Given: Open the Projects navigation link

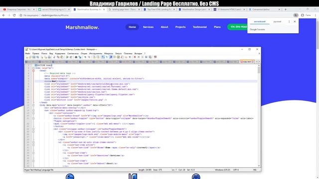Looking at the screenshot, I should pyautogui.click(x=180, y=27).
